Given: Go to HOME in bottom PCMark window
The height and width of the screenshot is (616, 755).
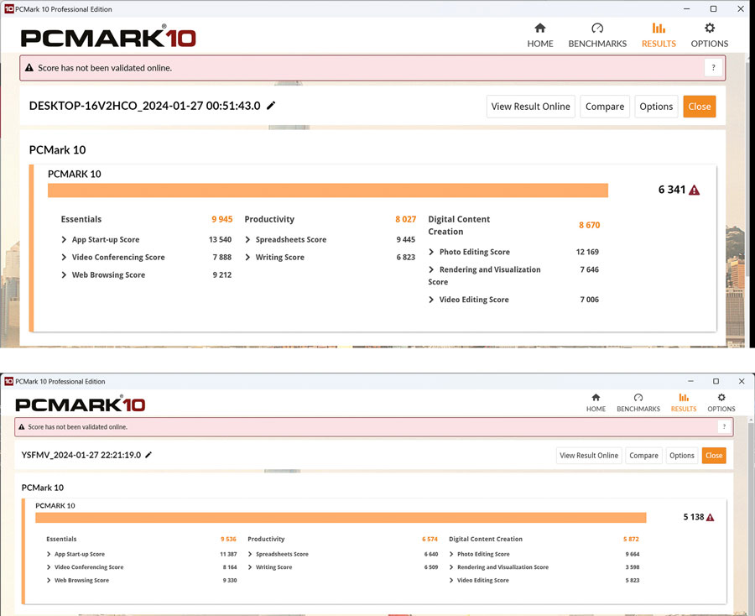Looking at the screenshot, I should point(596,403).
